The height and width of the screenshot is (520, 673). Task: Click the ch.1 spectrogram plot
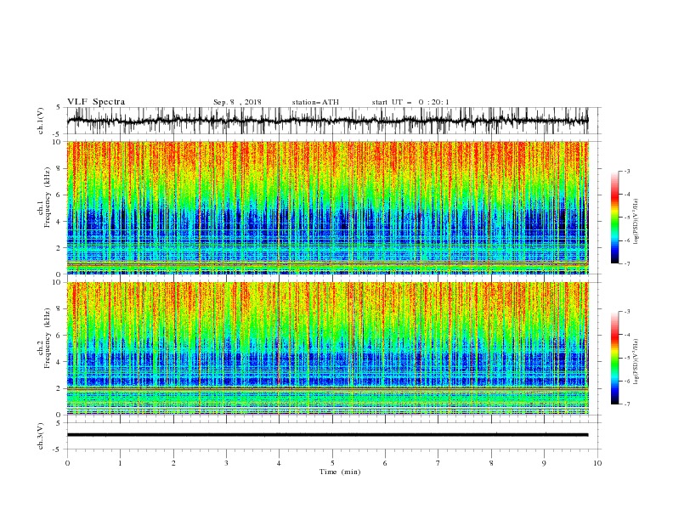(328, 207)
